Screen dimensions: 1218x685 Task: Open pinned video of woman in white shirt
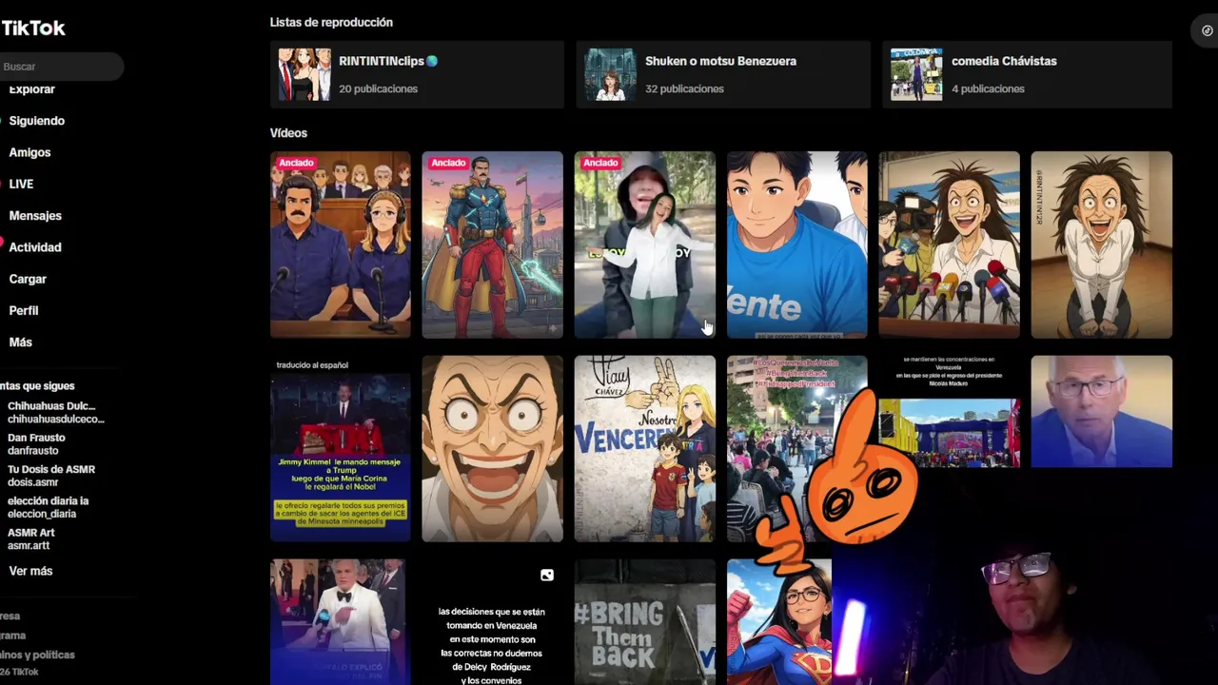click(645, 245)
